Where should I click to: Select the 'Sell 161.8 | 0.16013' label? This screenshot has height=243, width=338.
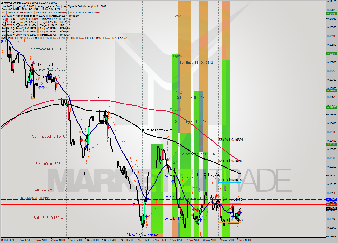(48, 218)
